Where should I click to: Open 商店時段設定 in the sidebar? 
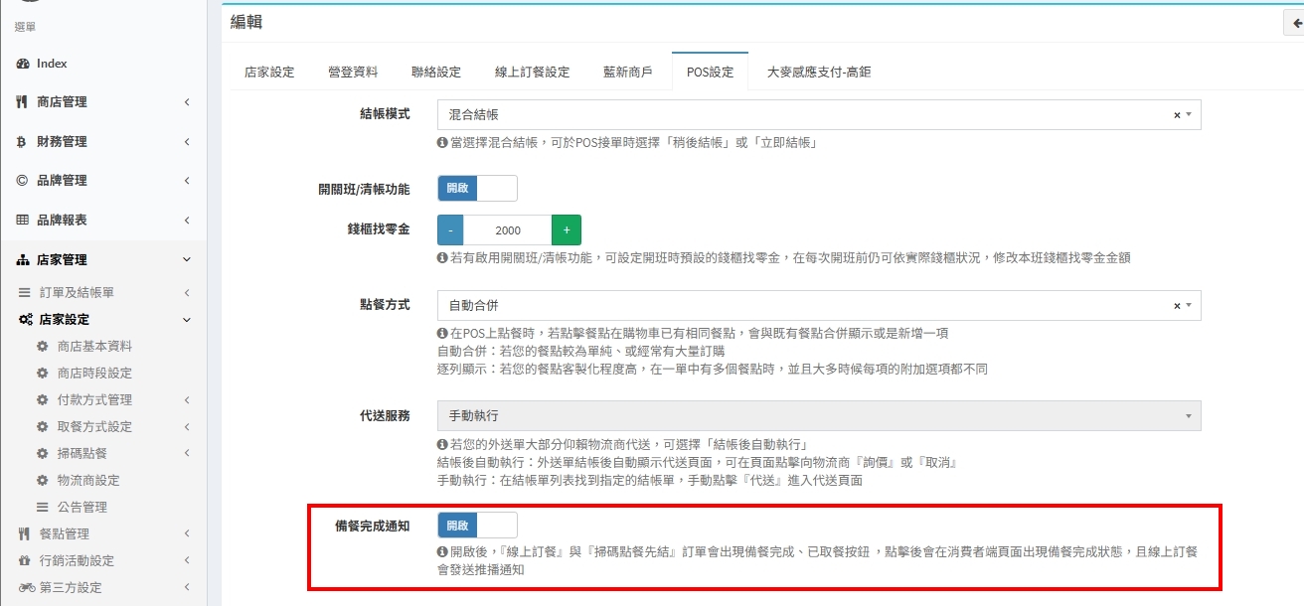(94, 374)
